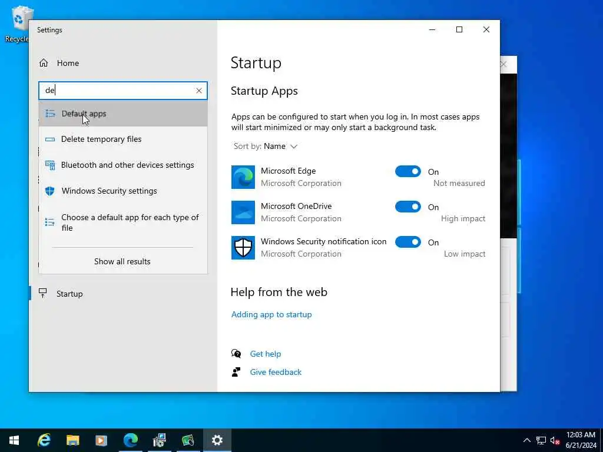Open Windows Security settings result

(x=123, y=191)
